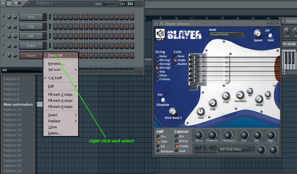Choose Rename... from context menu

tap(61, 64)
